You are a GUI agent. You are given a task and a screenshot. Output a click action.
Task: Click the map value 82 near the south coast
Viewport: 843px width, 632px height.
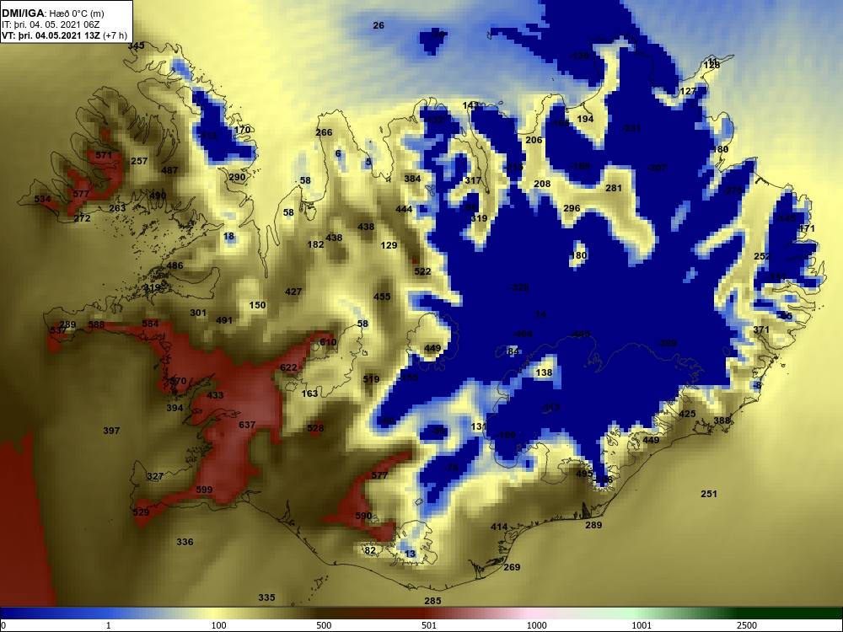[x=370, y=550]
